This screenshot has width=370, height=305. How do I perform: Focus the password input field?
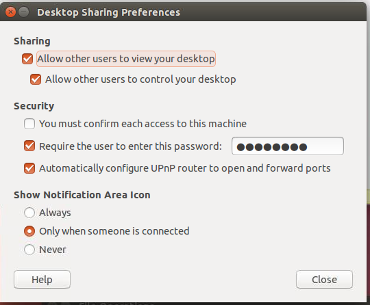click(288, 146)
